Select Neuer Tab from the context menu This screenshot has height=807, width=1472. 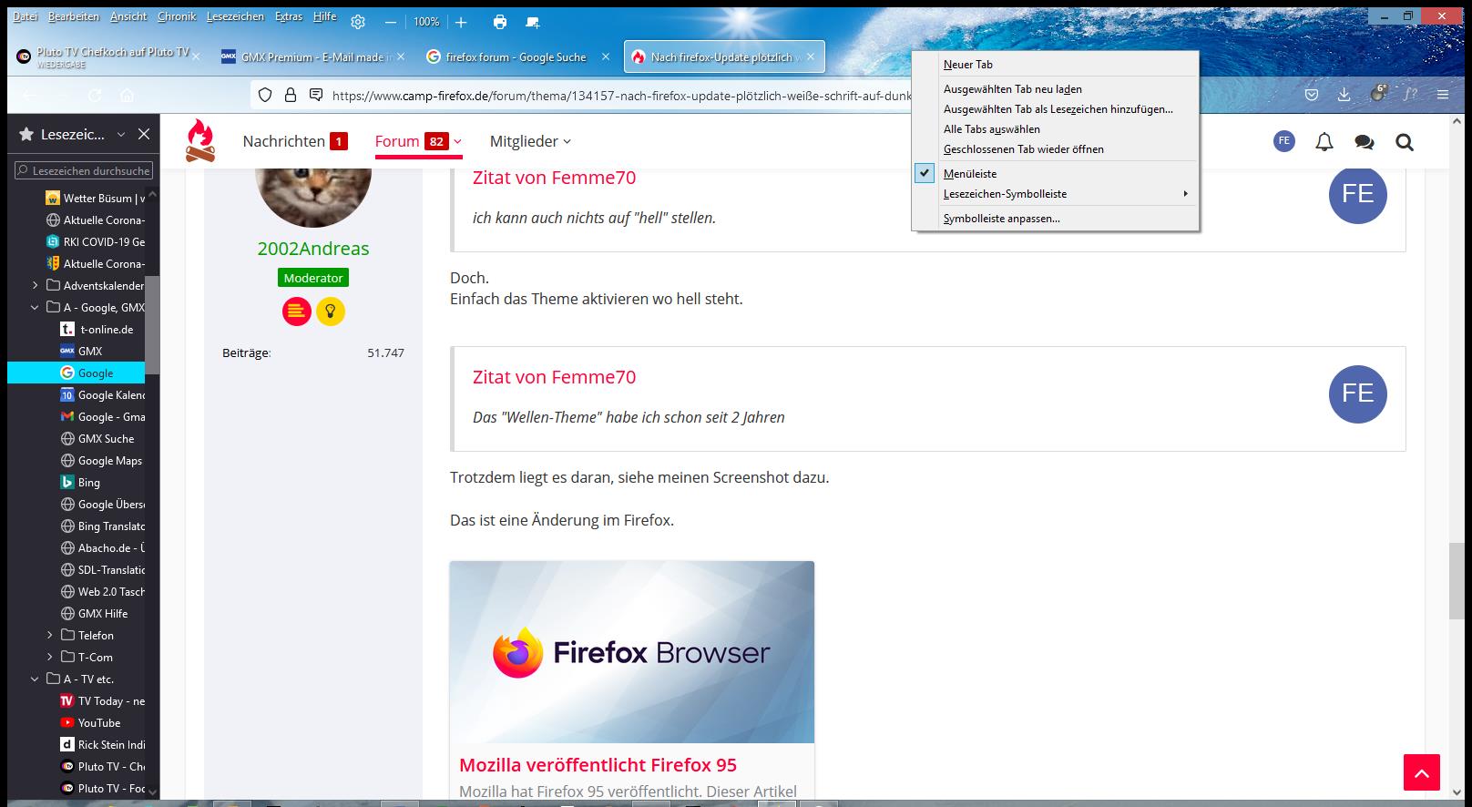pyautogui.click(x=968, y=65)
